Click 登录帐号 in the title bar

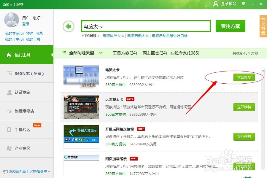228,4
